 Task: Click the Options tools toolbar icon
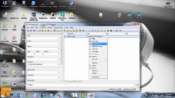[x=117, y=30]
